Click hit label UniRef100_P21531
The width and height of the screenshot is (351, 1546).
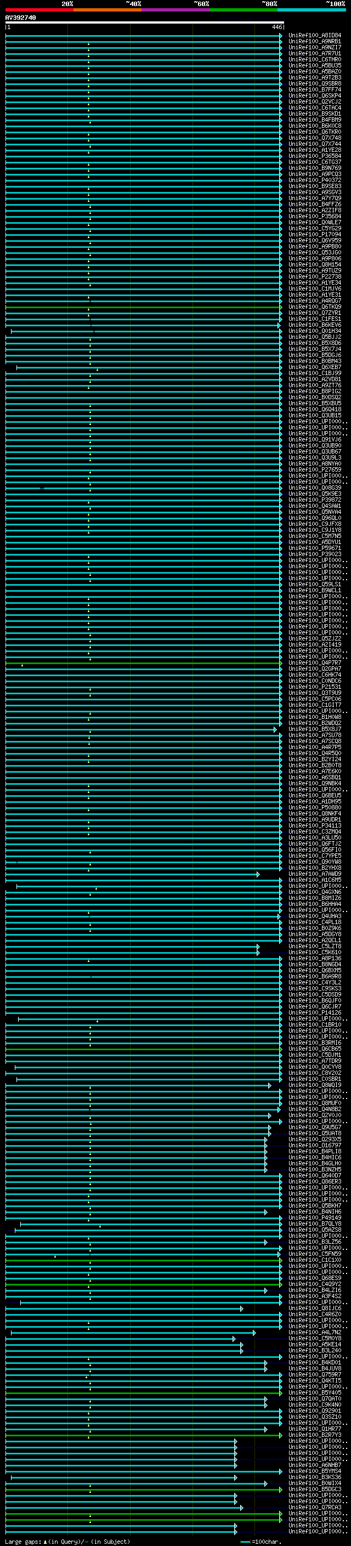coord(314,687)
